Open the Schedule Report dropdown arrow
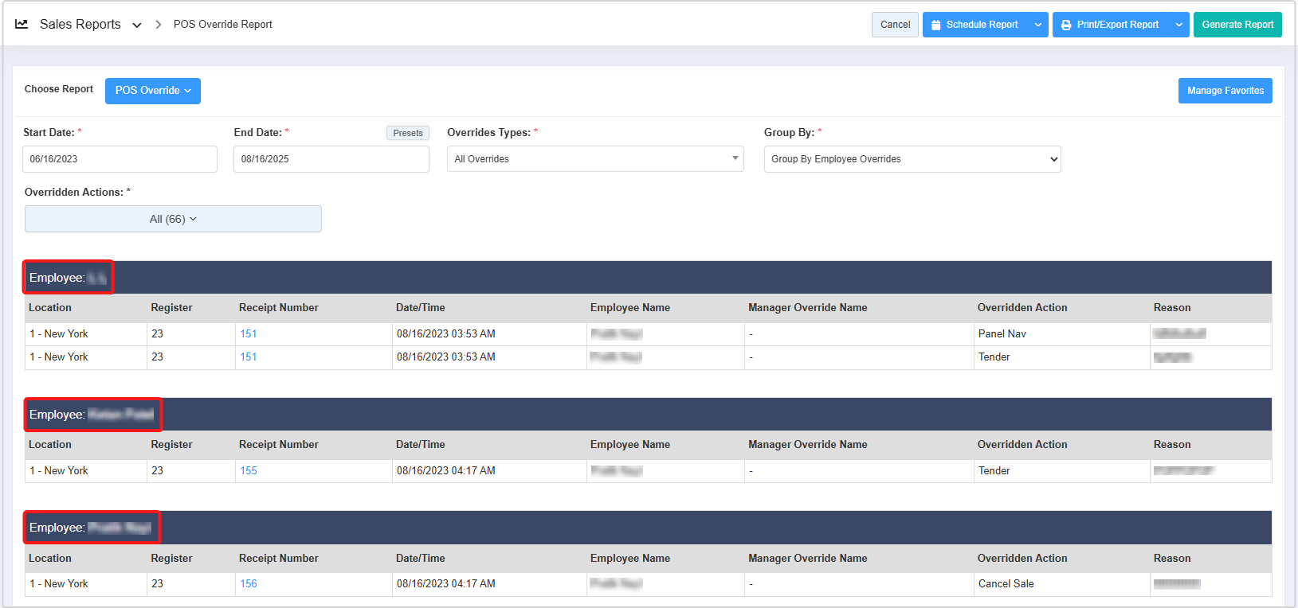This screenshot has height=608, width=1298. [x=1037, y=25]
